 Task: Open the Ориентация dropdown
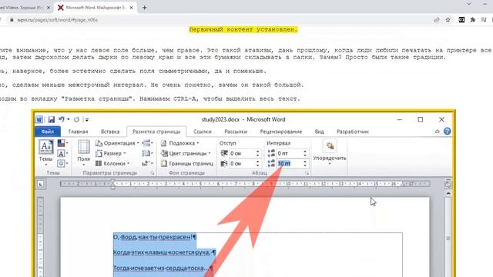click(117, 143)
